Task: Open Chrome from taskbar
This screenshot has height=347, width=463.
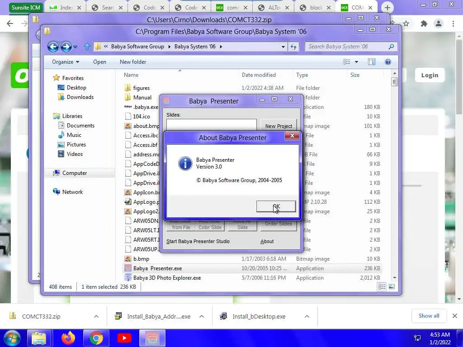Action: 96,338
